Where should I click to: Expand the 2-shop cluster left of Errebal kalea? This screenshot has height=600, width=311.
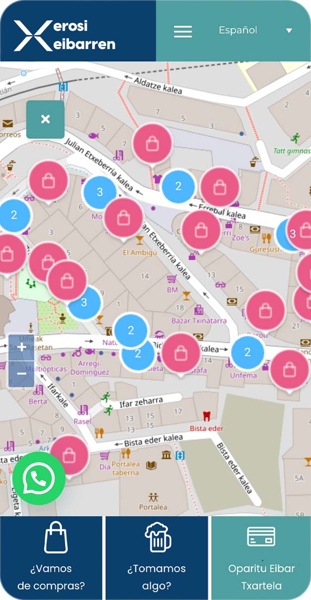[178, 186]
